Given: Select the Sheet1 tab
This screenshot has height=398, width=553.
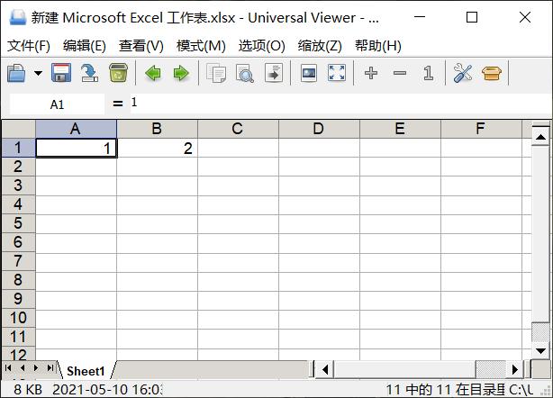Looking at the screenshot, I should click(x=86, y=371).
